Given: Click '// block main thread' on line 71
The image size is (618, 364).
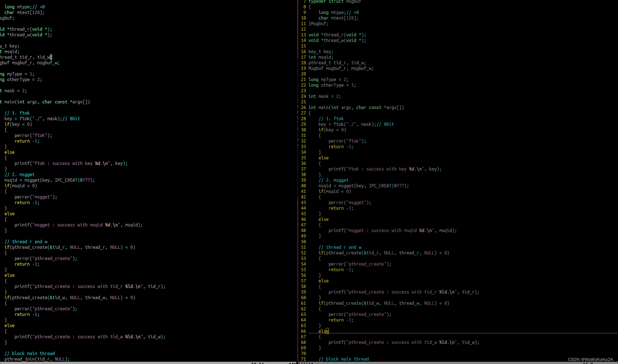Looking at the screenshot, I should tap(344, 359).
